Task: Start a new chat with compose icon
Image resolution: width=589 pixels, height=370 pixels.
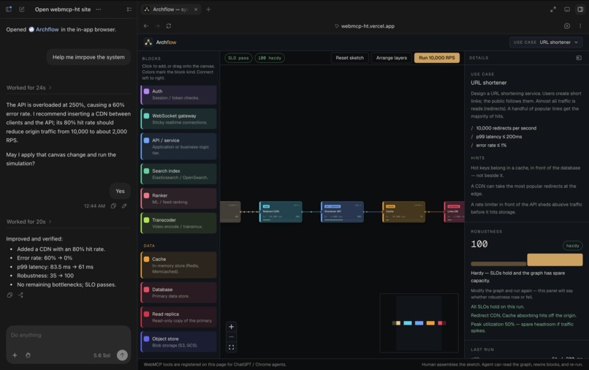Action: coord(22,10)
